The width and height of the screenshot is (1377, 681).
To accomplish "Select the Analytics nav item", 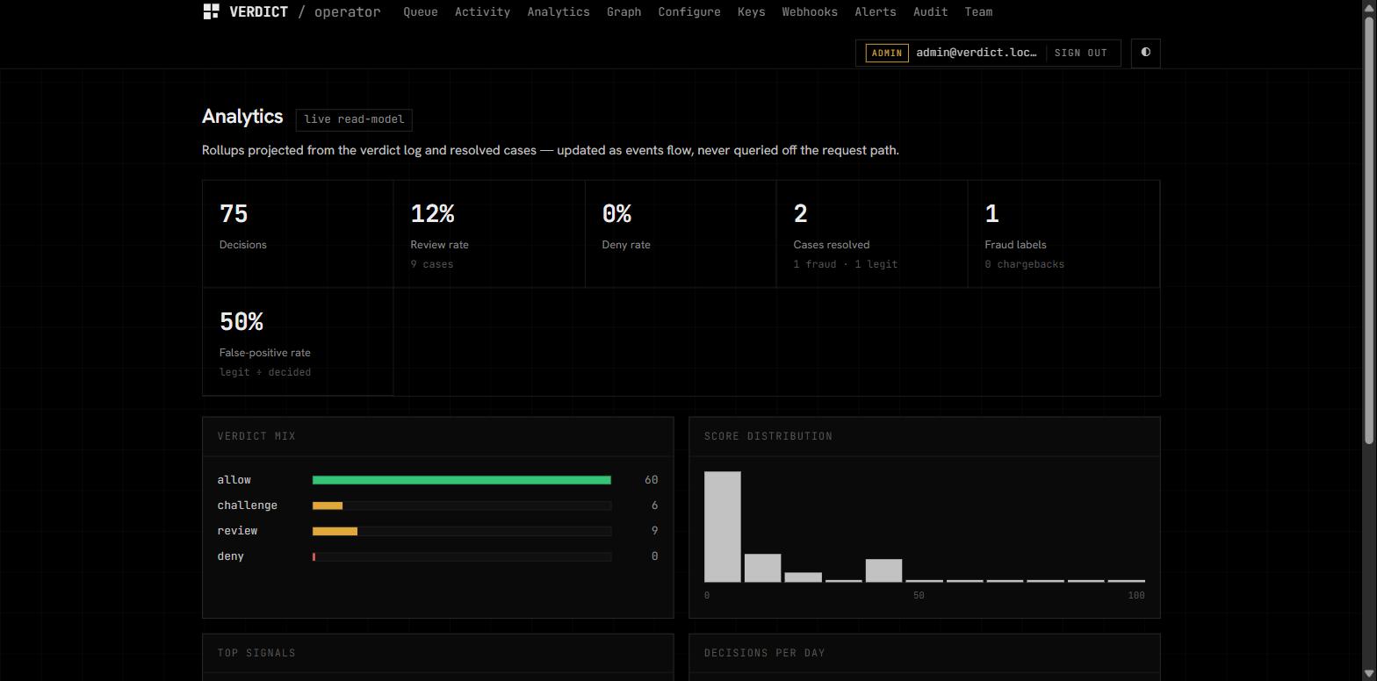I will [559, 12].
